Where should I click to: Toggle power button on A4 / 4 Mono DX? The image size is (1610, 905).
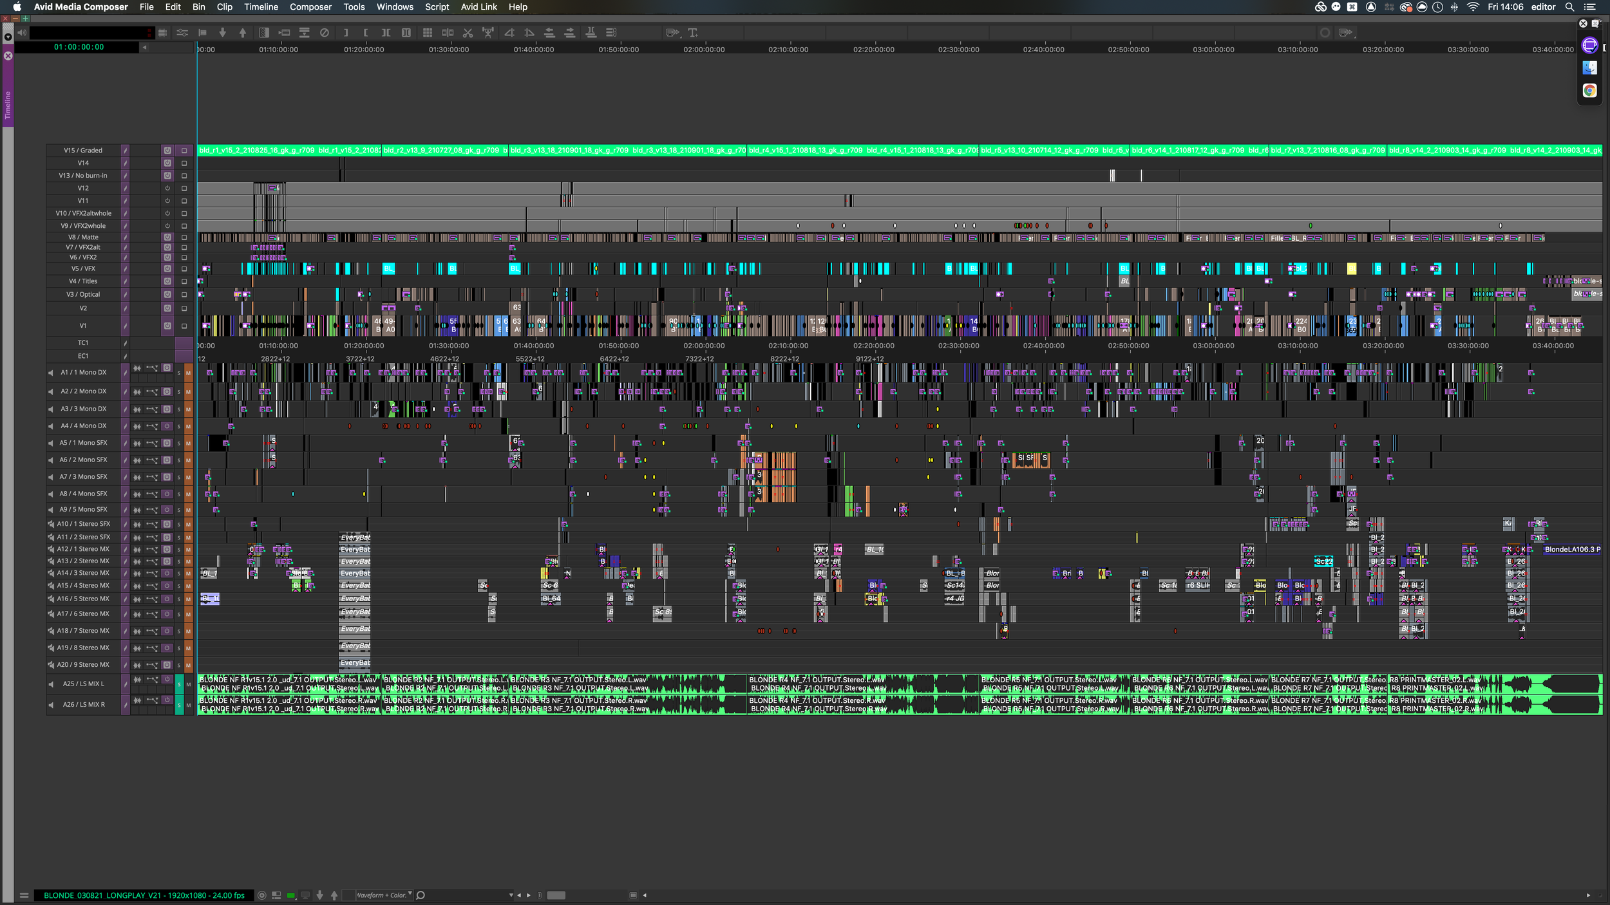pos(167,426)
